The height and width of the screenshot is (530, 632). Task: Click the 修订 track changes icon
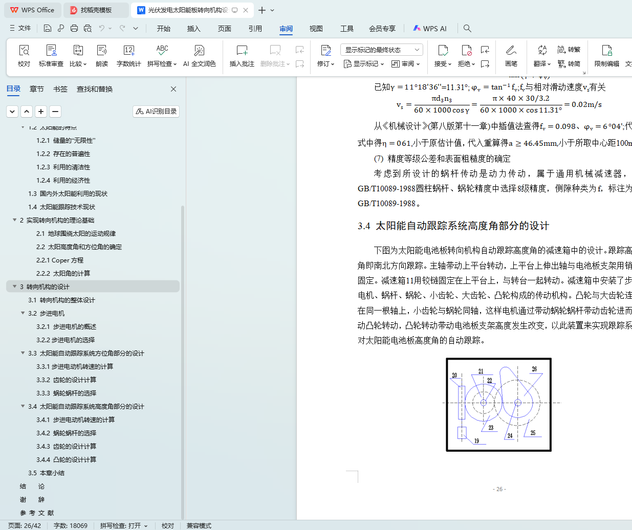(326, 50)
